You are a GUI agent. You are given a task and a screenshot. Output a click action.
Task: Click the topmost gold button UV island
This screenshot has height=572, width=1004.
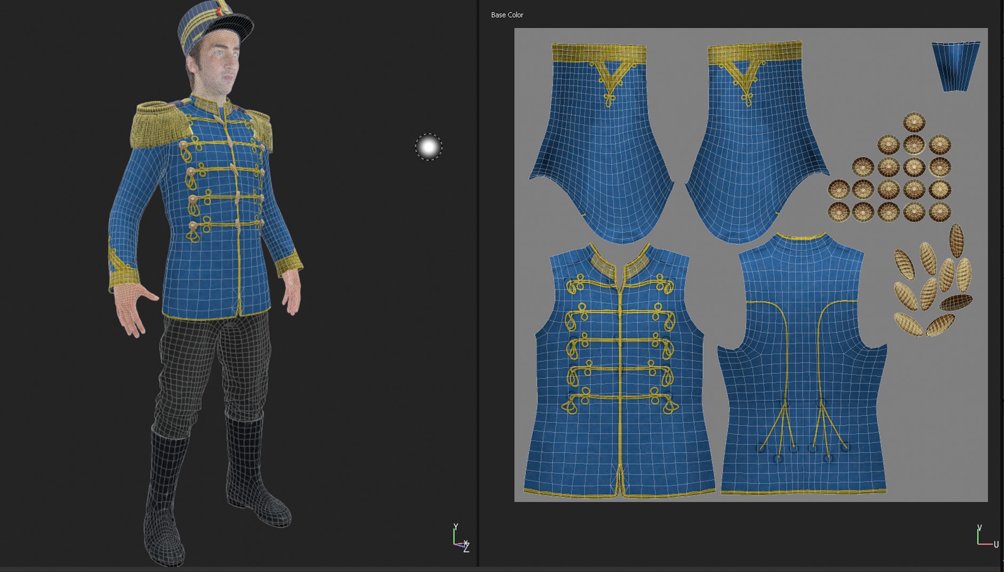(914, 122)
